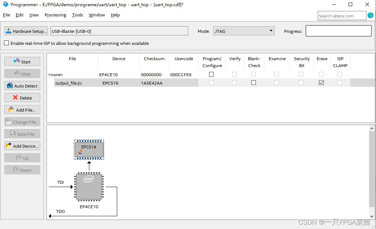Screen dimensions: 376x229
Task: Click the chain diagram vertical scrollbar thumb
Action: [372, 169]
